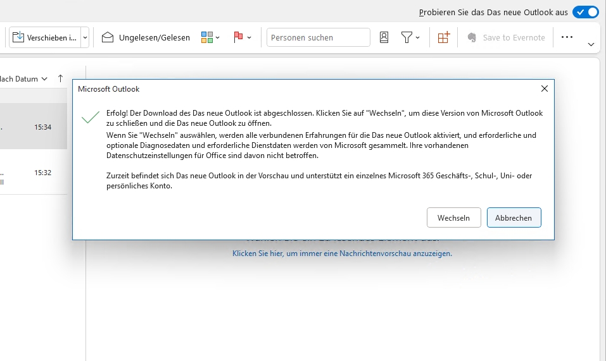Image resolution: width=606 pixels, height=361 pixels.
Task: Expand the filter funnel dropdown arrow
Action: click(418, 38)
